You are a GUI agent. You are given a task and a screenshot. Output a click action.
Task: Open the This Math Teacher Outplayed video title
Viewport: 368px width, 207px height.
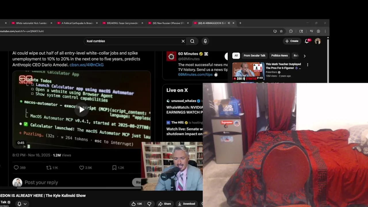[x=283, y=66]
